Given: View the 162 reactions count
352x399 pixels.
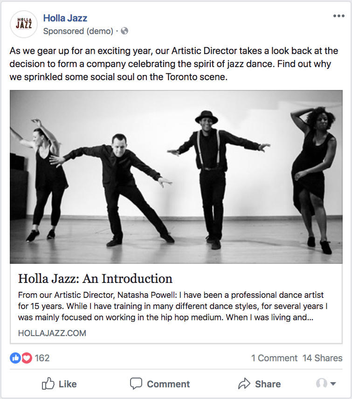Looking at the screenshot, I should (42, 358).
